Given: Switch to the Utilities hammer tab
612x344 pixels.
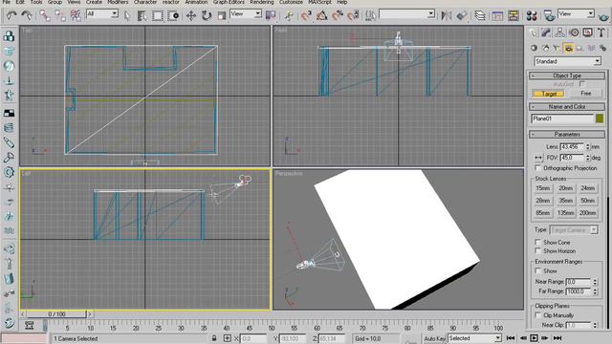Looking at the screenshot, I should click(601, 32).
